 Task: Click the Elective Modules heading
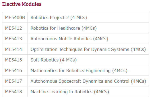[x=22, y=4]
